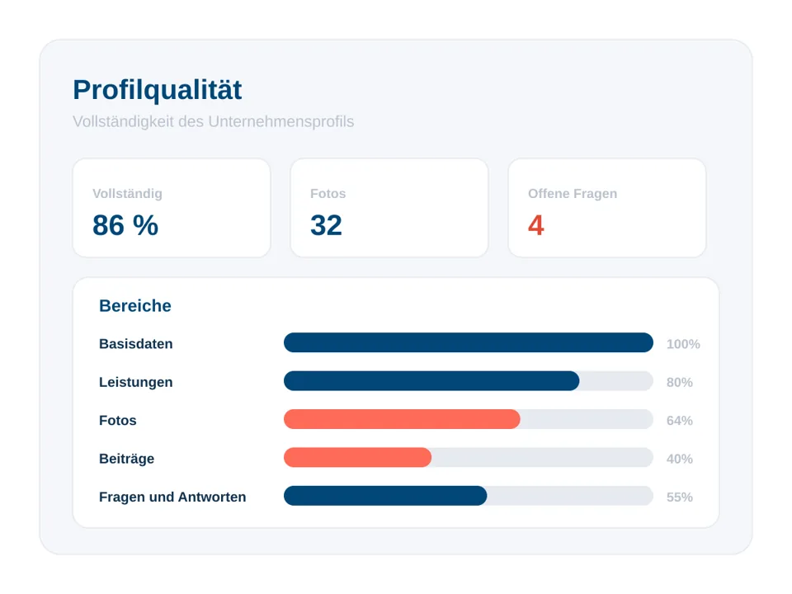Image resolution: width=792 pixels, height=594 pixels.
Task: Click the Fotos label in the summary card
Action: click(328, 194)
